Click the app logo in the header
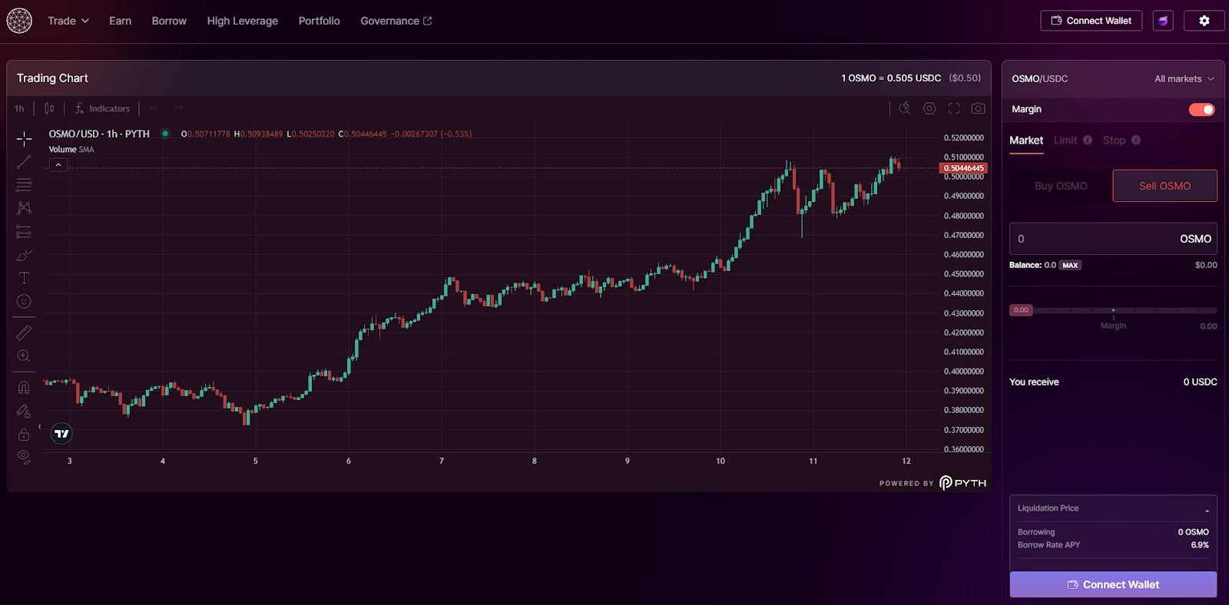This screenshot has height=605, width=1229. coord(19,21)
